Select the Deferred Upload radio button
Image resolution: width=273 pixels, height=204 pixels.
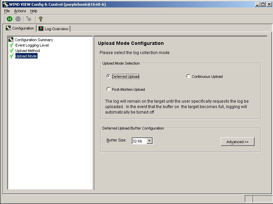point(109,76)
